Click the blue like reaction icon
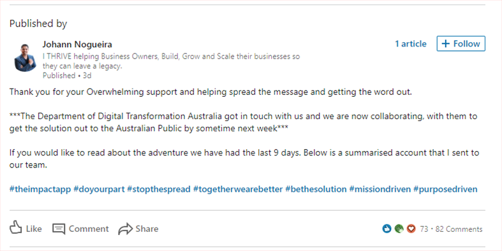 tap(387, 229)
